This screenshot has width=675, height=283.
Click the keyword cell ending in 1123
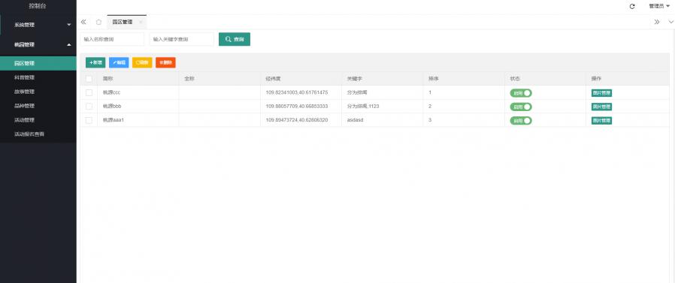(x=383, y=107)
